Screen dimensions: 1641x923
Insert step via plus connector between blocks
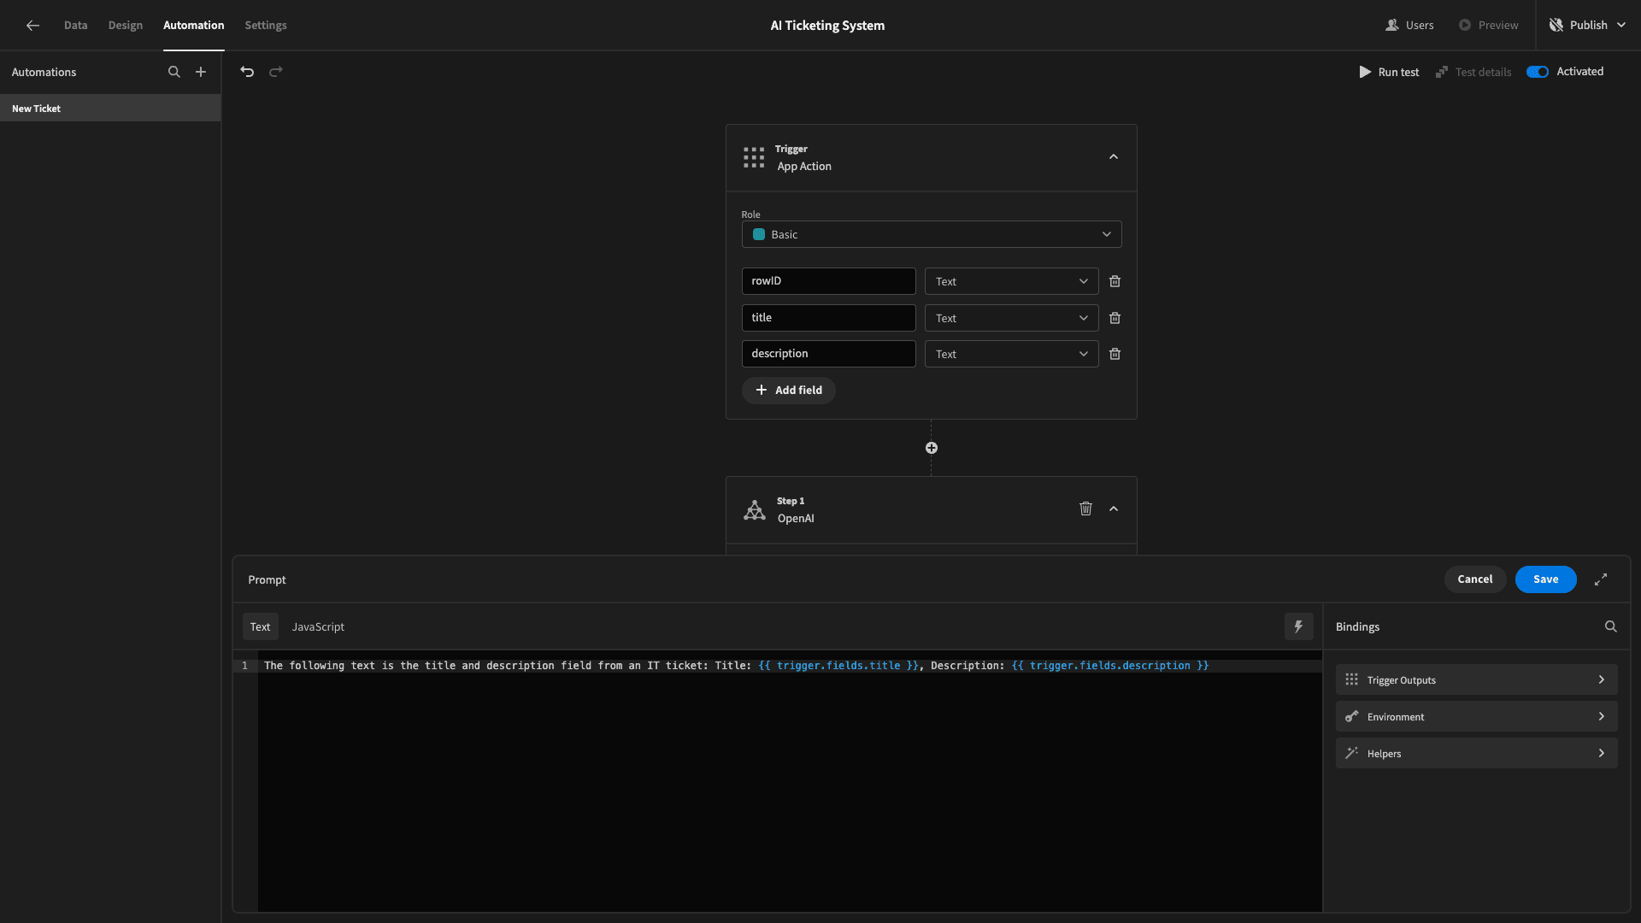point(932,448)
